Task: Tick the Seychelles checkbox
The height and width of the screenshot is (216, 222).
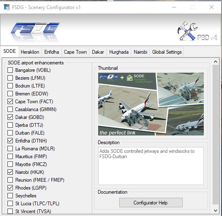Action: coord(10,195)
